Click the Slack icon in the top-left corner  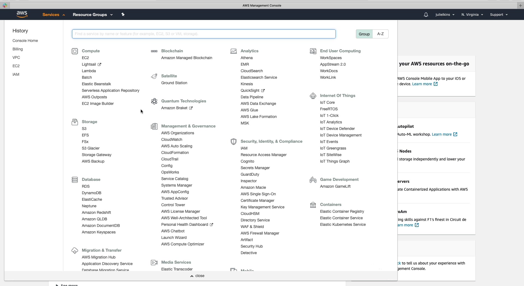(5, 5)
